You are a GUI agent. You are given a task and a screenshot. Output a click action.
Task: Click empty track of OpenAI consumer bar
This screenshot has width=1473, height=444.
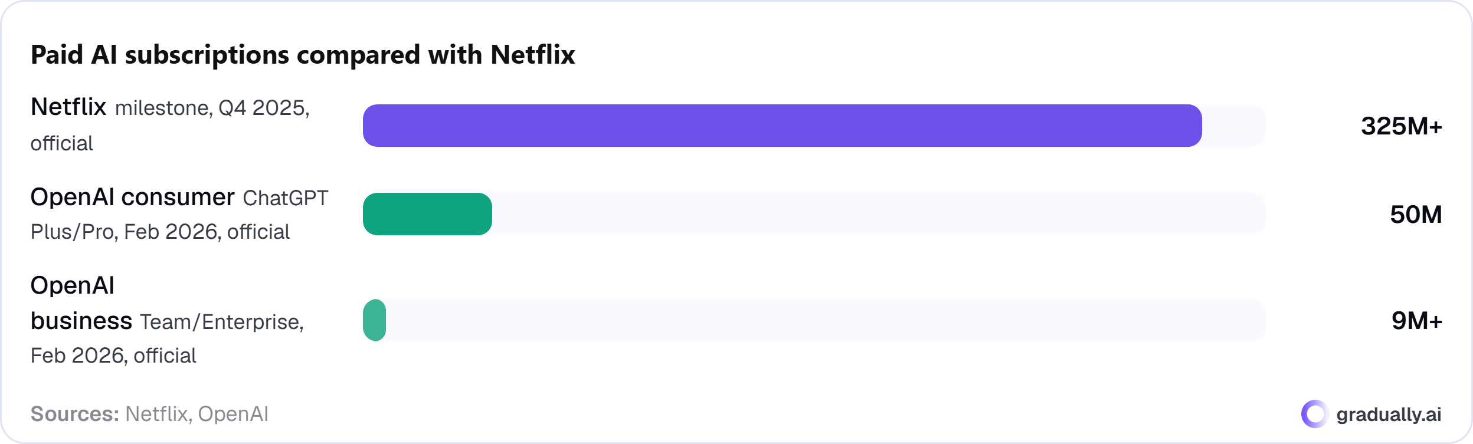[x=879, y=214]
